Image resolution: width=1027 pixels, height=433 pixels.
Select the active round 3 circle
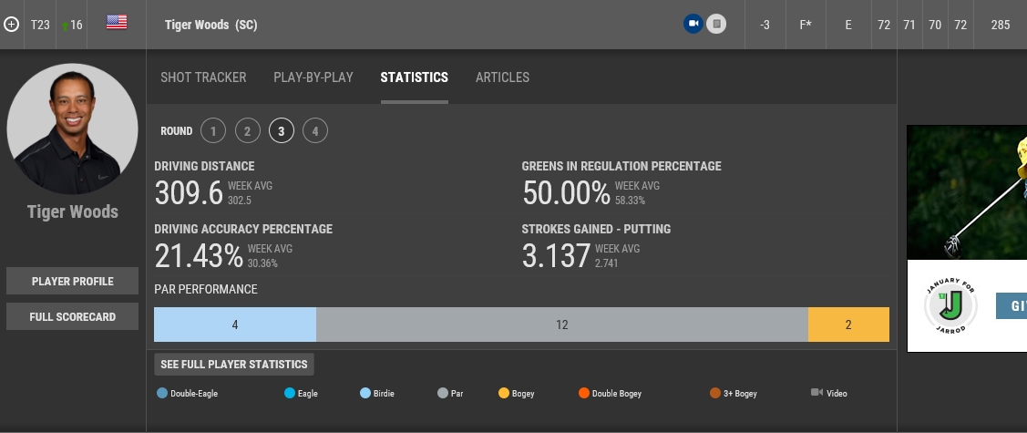(x=281, y=131)
